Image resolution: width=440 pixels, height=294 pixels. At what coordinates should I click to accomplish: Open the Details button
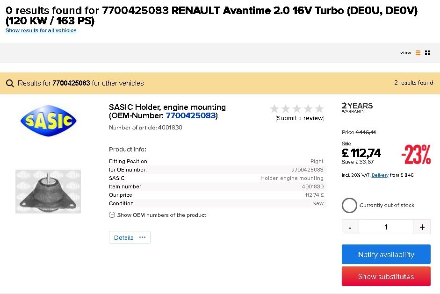pyautogui.click(x=130, y=237)
